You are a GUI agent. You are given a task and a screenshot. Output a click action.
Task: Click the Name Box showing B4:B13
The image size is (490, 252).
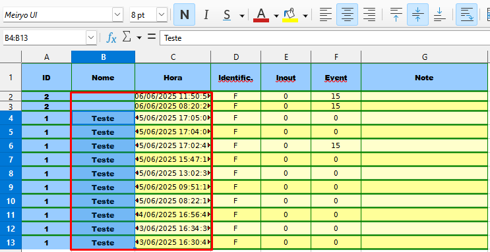44,38
